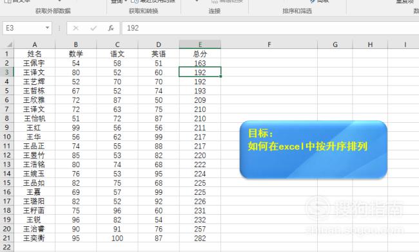Select the name cell 王怡帆
This screenshot has height=252, width=419.
(34, 118)
